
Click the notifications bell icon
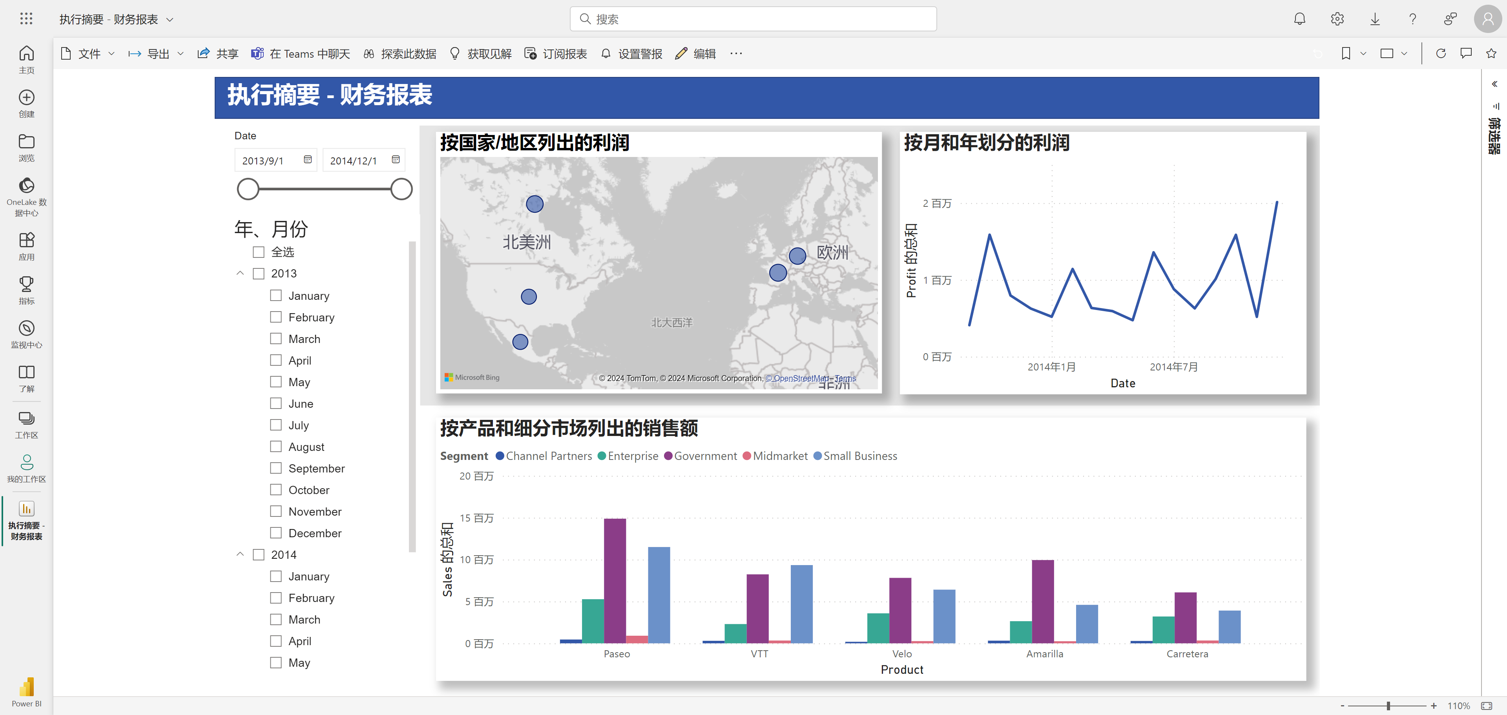click(1299, 19)
